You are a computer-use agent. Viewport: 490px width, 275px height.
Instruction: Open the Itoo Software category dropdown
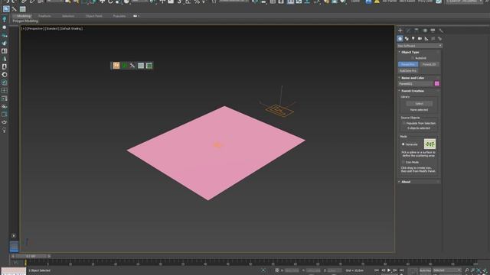pos(420,46)
